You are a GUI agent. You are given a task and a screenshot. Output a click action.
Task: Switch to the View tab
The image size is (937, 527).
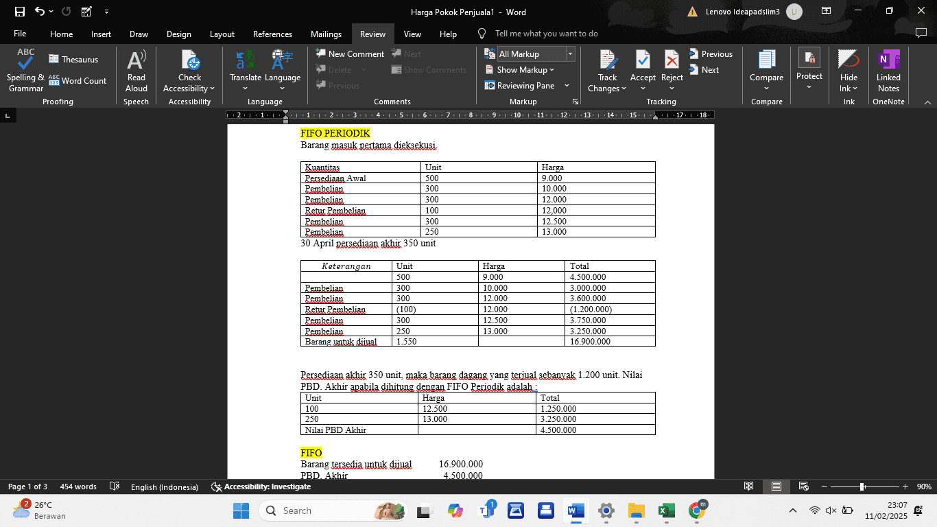(x=412, y=34)
